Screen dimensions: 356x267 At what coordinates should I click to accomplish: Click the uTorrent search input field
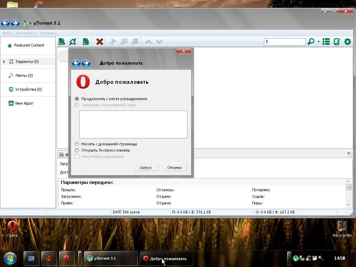284,42
